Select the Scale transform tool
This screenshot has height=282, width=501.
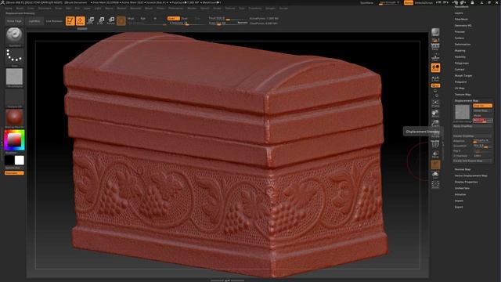tap(101, 21)
